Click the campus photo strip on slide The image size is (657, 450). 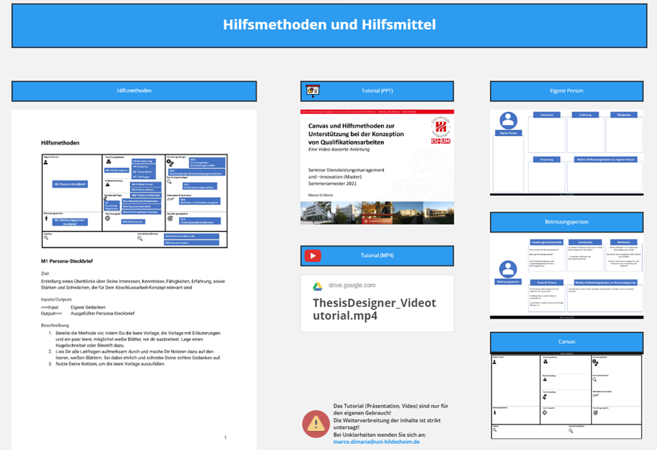pyautogui.click(x=377, y=212)
